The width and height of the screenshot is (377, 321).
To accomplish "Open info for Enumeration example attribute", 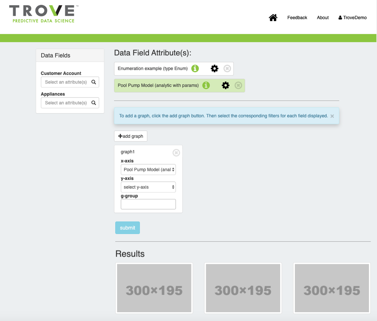I will 195,69.
